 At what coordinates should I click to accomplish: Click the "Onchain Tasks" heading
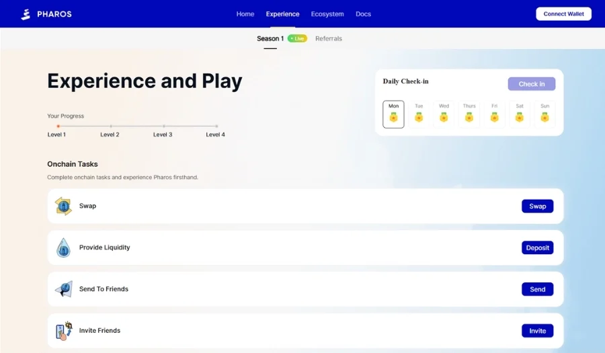click(x=73, y=164)
